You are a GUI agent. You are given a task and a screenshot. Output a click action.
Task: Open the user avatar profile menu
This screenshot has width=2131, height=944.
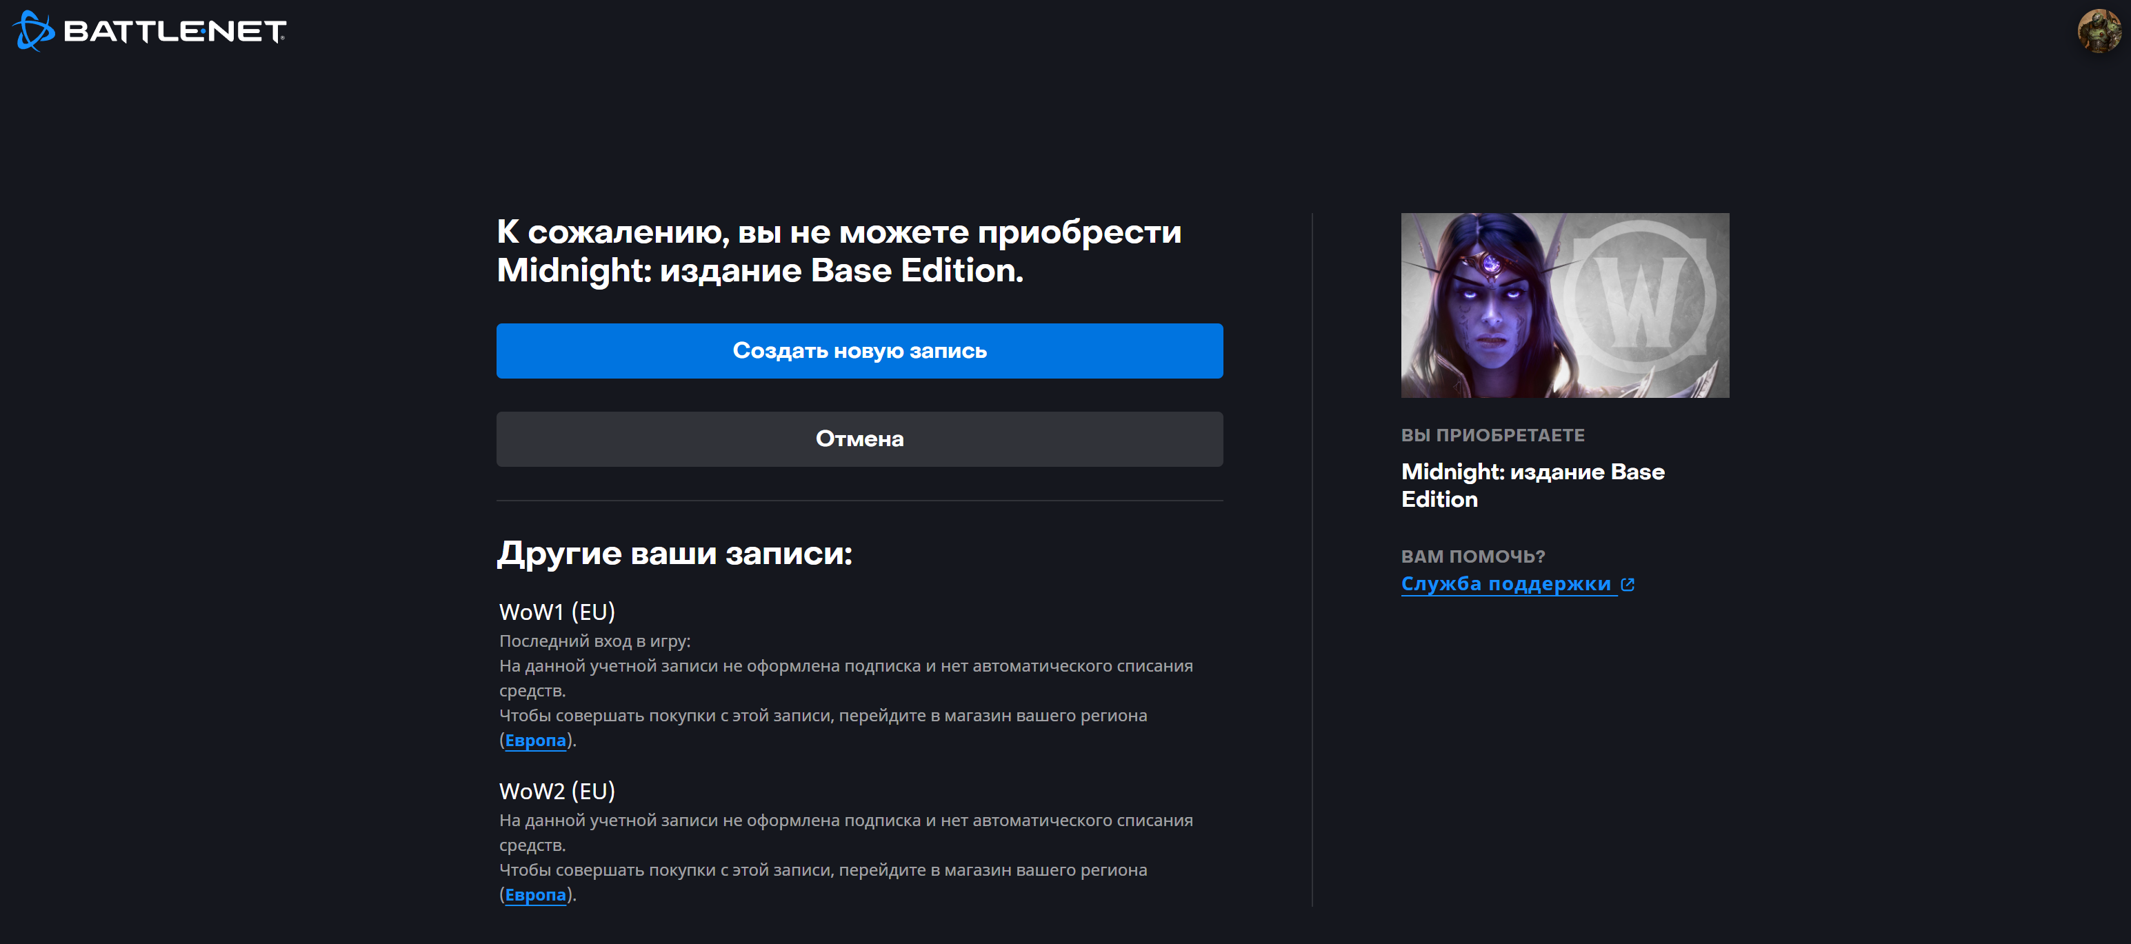(2098, 32)
